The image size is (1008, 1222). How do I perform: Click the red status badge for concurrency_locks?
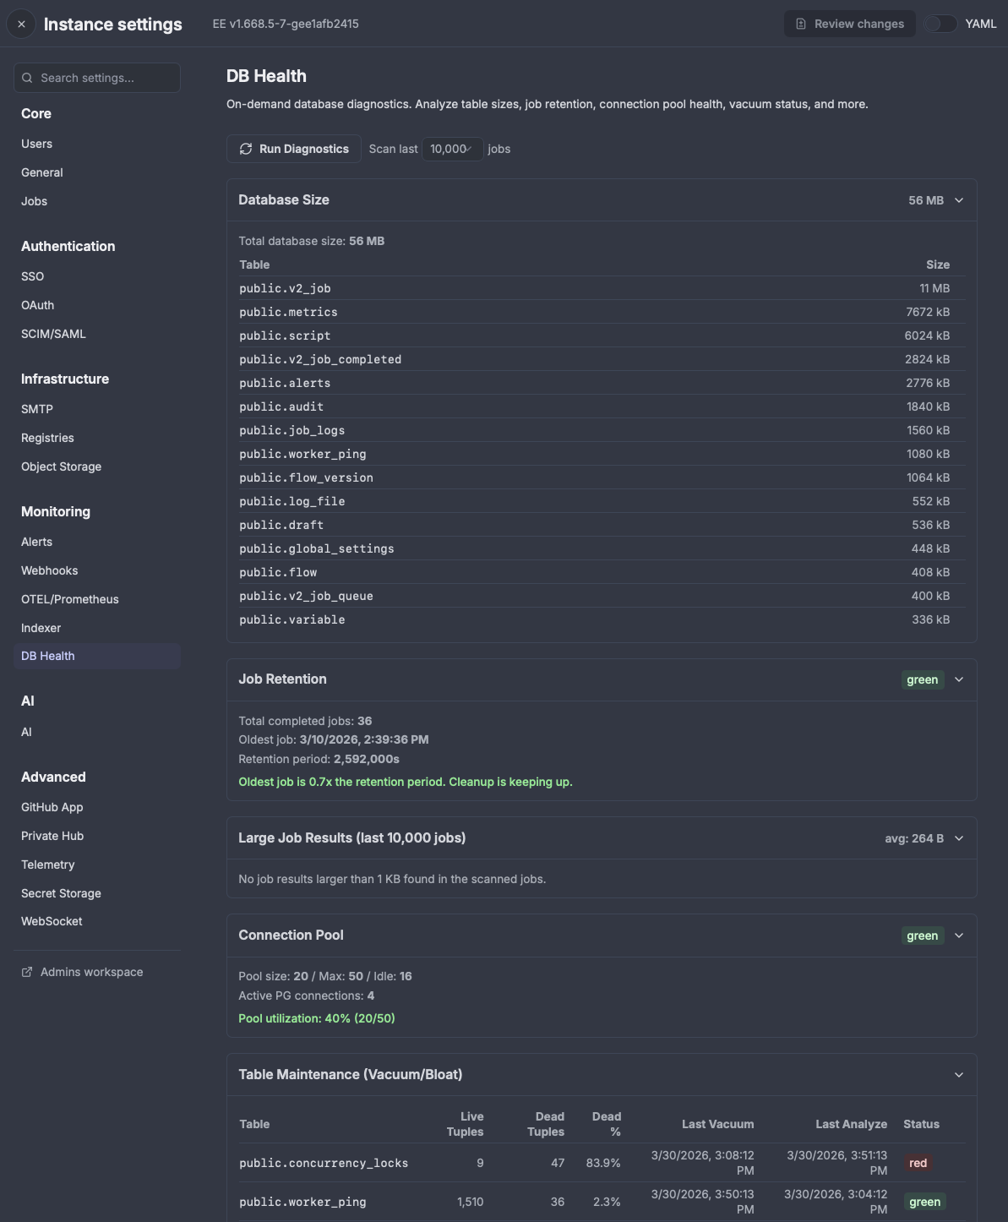[918, 1163]
